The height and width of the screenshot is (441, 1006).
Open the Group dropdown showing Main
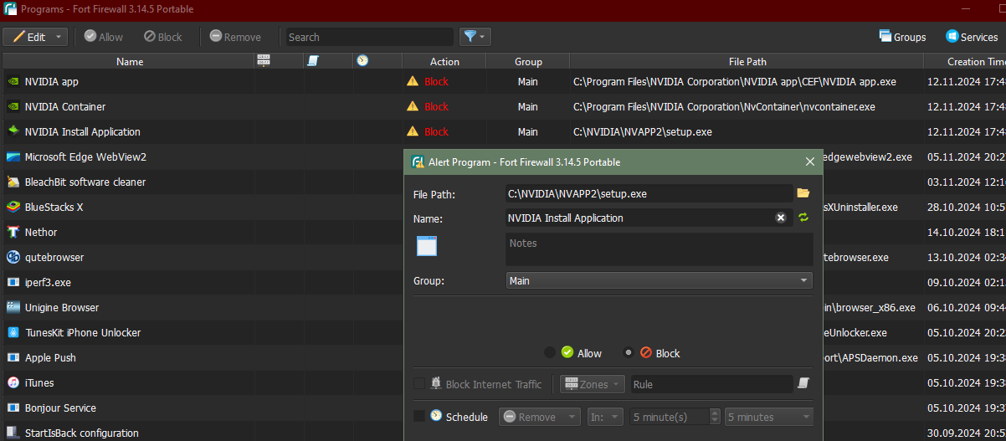tap(659, 281)
